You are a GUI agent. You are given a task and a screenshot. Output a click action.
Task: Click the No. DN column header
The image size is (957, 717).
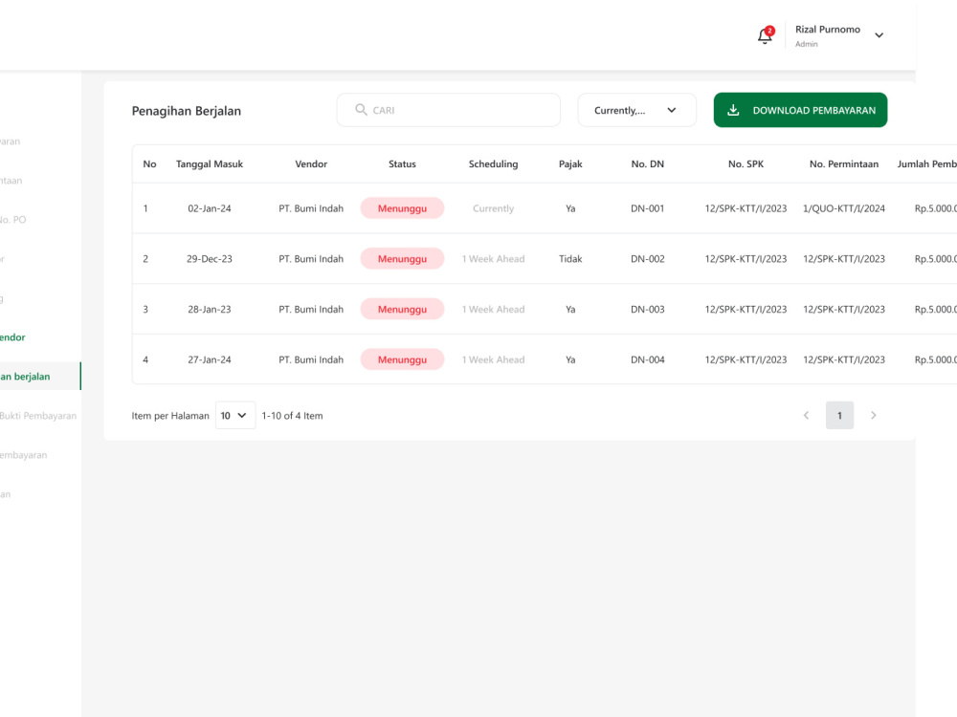[x=647, y=164]
